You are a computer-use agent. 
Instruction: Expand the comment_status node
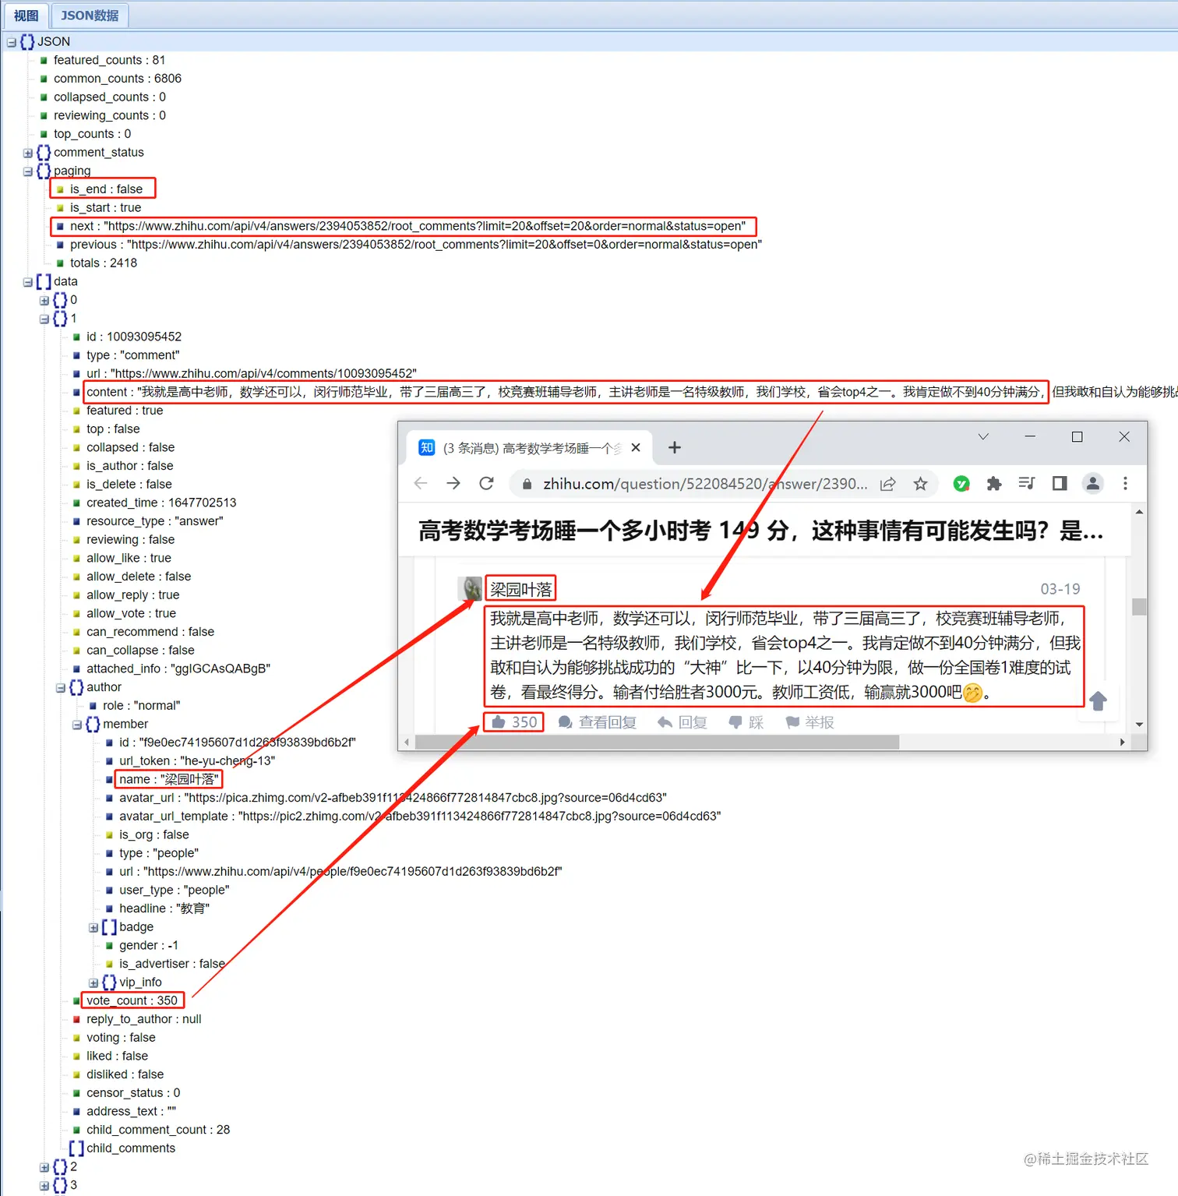pos(28,153)
